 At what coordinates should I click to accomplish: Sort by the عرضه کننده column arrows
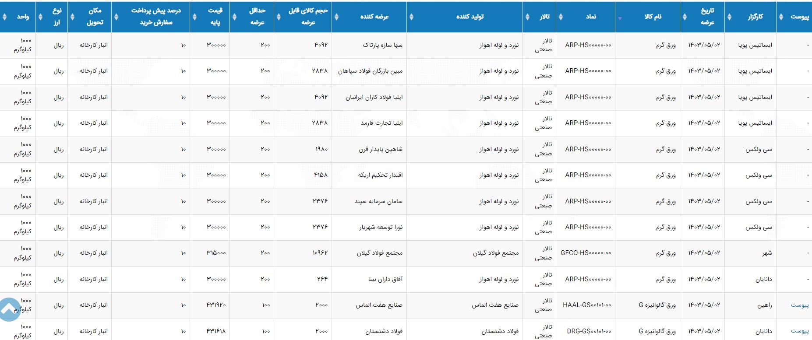click(336, 17)
